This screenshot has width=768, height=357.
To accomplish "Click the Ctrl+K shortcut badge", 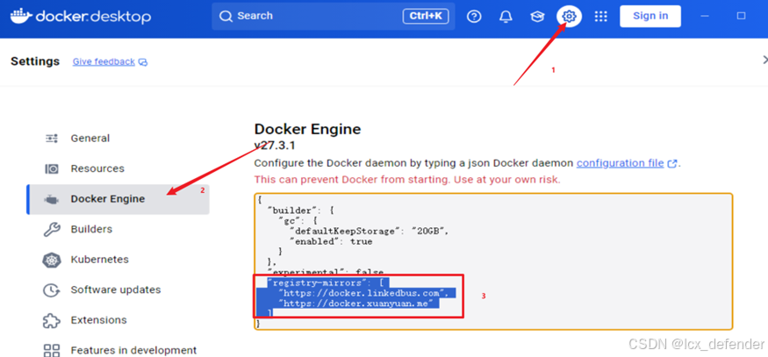I will click(x=426, y=16).
